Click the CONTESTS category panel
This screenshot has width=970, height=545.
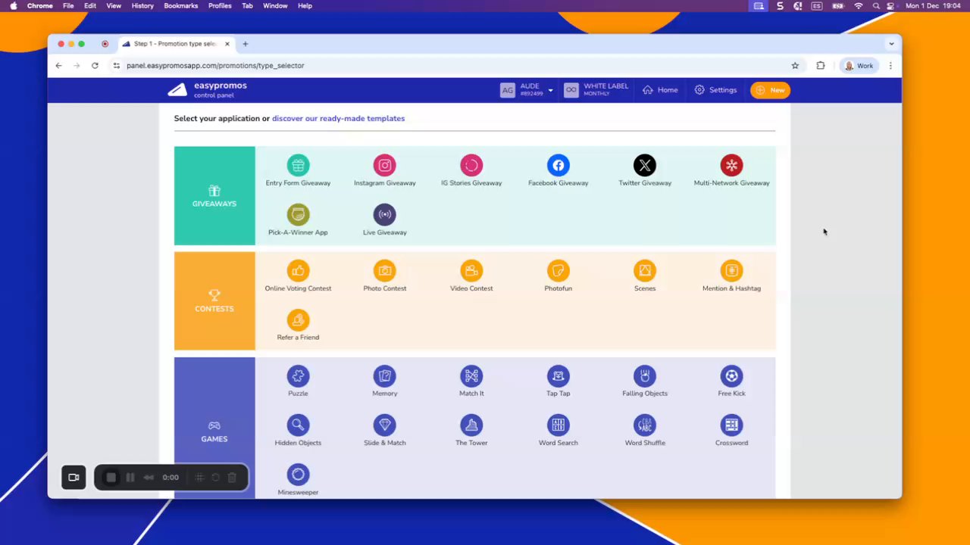pyautogui.click(x=214, y=301)
